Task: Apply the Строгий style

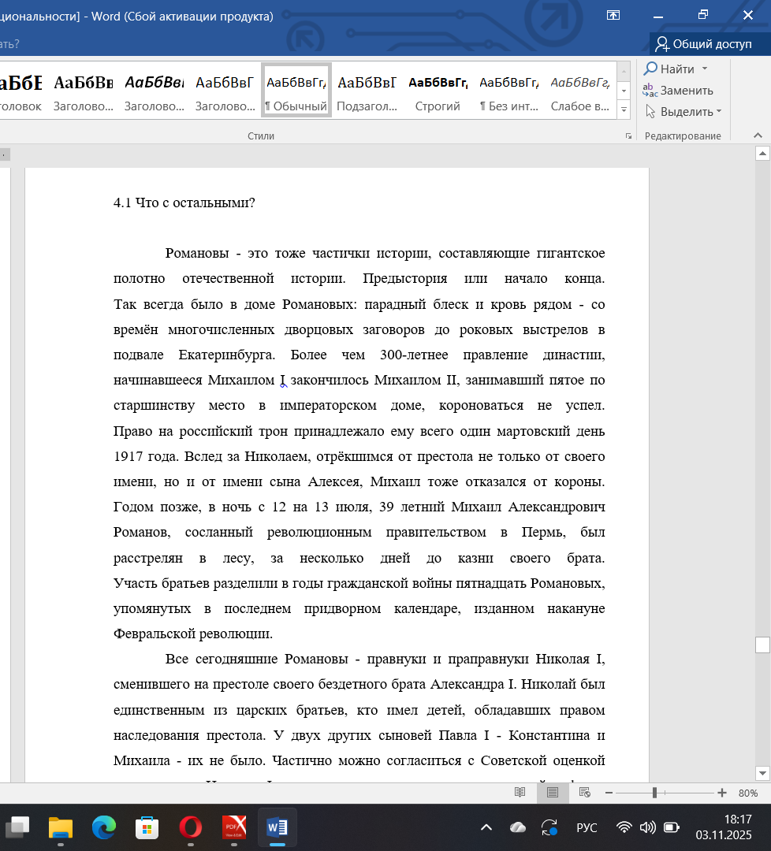Action: click(x=438, y=91)
